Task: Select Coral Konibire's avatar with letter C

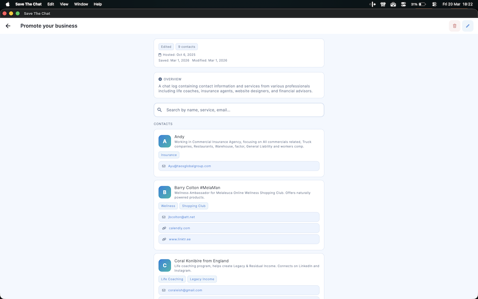Action: point(165,265)
